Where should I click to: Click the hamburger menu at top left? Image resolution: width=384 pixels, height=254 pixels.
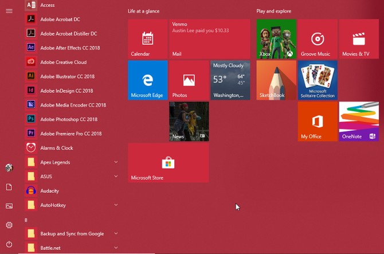(9, 11)
